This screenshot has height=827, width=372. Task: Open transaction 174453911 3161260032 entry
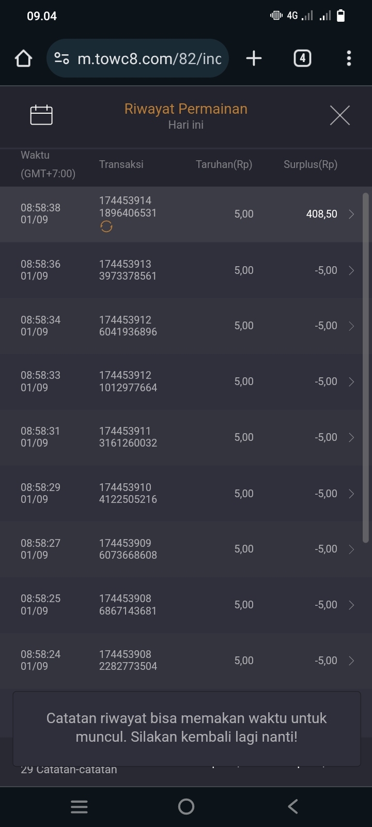coord(128,437)
